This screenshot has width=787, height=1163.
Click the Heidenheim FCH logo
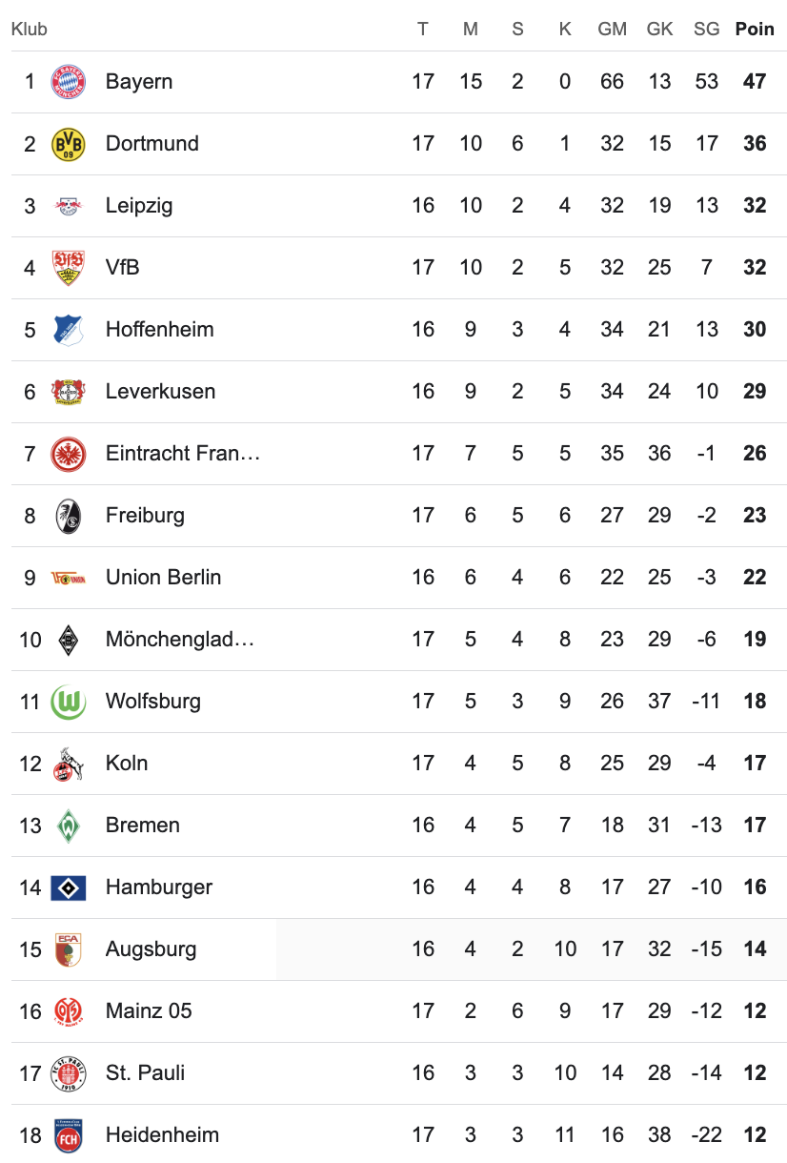coord(68,1135)
